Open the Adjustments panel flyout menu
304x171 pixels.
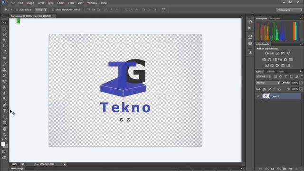(x=302, y=44)
